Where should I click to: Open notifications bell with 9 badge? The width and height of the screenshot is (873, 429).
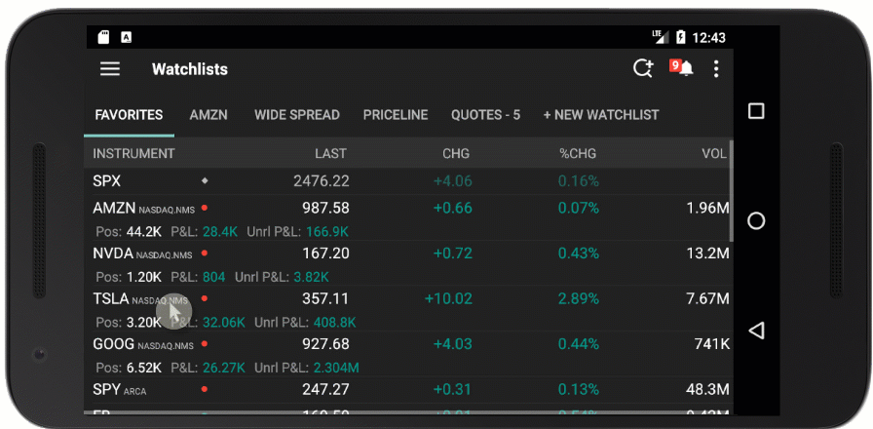click(681, 68)
